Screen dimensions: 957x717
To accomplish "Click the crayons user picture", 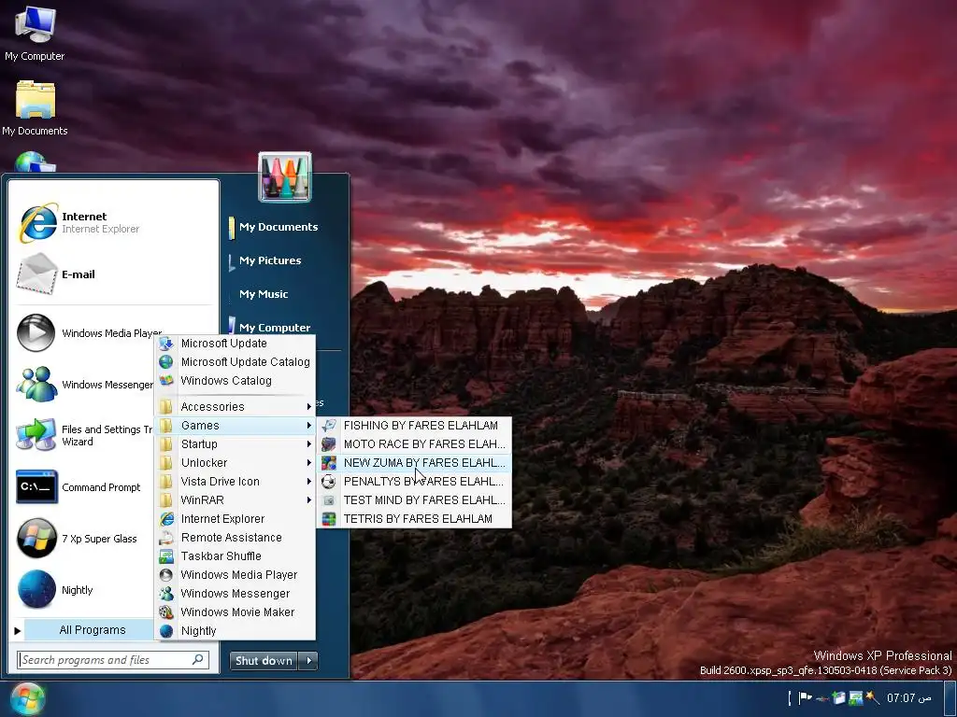I will (285, 176).
